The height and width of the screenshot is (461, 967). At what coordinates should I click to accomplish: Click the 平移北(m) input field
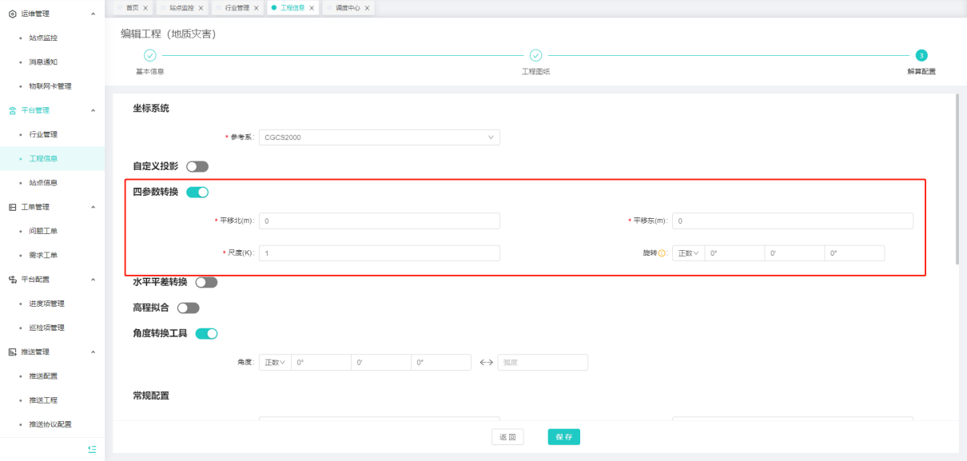[379, 221]
